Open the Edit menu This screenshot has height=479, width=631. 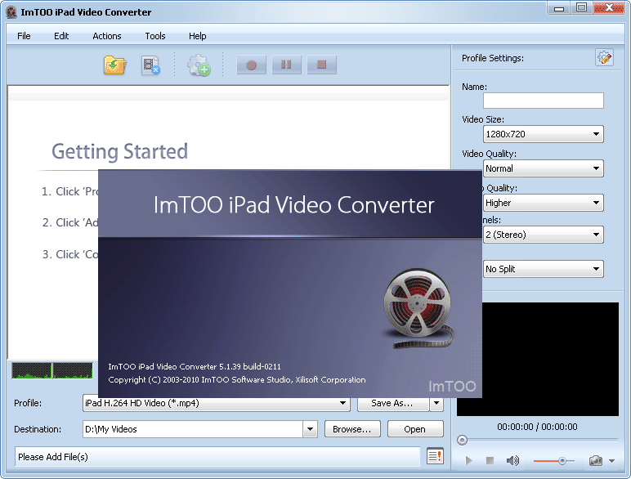[61, 36]
